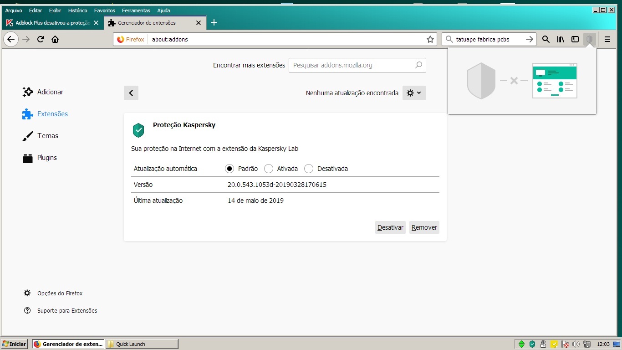The height and width of the screenshot is (350, 622).
Task: Click the yellow checkmark note tray icon
Action: pos(554,344)
